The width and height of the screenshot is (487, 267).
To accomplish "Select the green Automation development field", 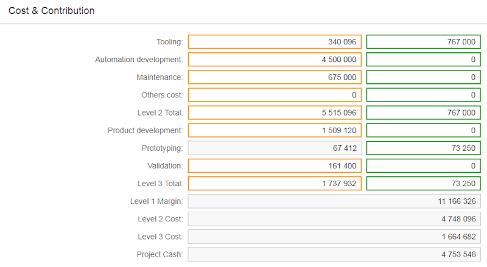I will 423,60.
